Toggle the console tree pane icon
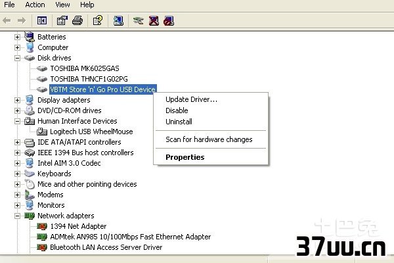394x263 pixels. point(42,20)
